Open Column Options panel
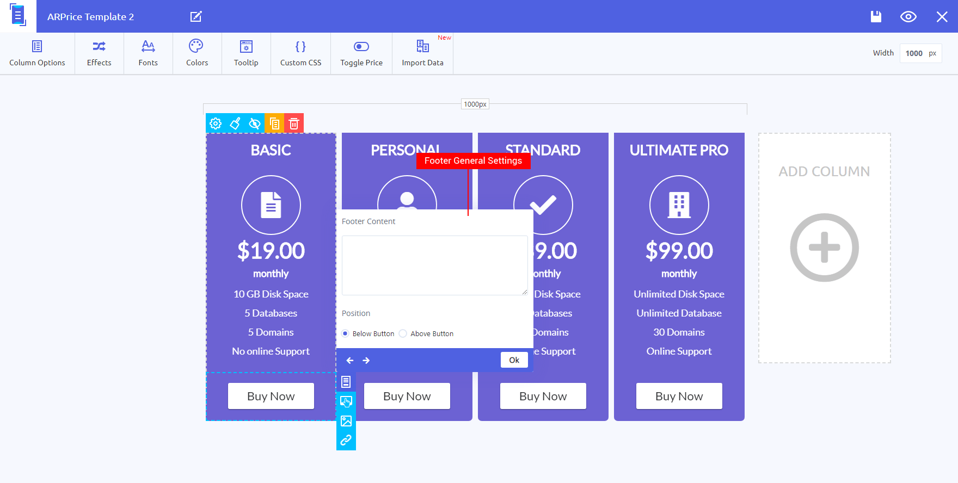The width and height of the screenshot is (958, 483). (37, 53)
